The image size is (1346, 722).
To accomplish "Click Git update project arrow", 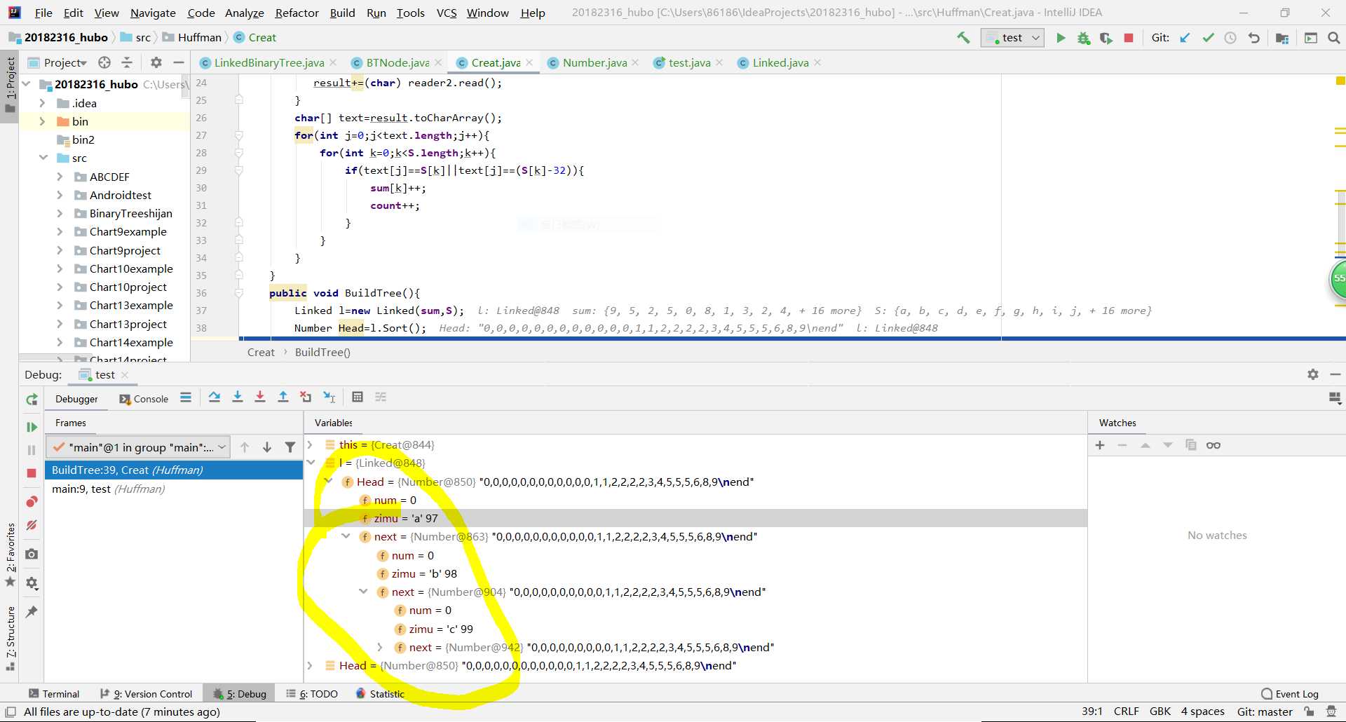I will click(1185, 38).
